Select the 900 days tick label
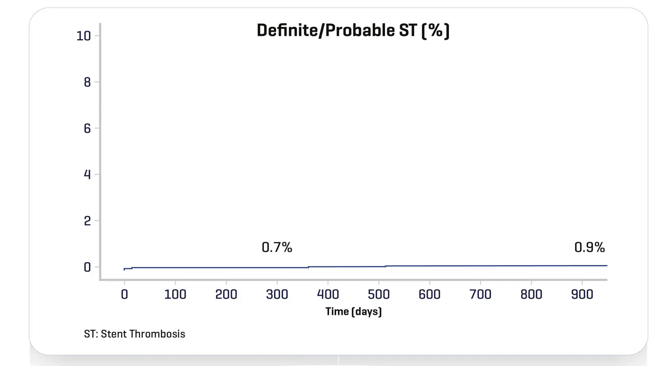Screen dimensions: 657x366 coord(582,294)
